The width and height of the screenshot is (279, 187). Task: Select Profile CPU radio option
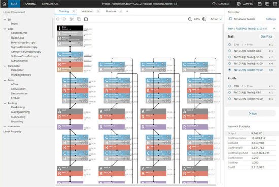(229, 86)
